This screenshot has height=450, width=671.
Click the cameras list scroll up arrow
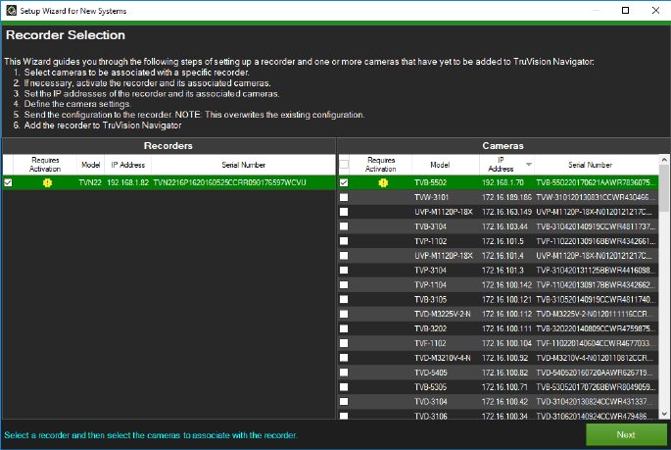(x=664, y=160)
